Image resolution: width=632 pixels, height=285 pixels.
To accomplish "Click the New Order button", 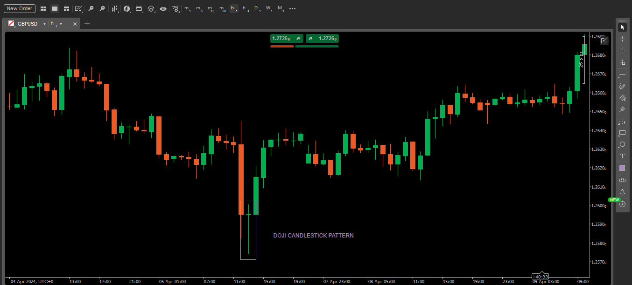I will coord(19,8).
